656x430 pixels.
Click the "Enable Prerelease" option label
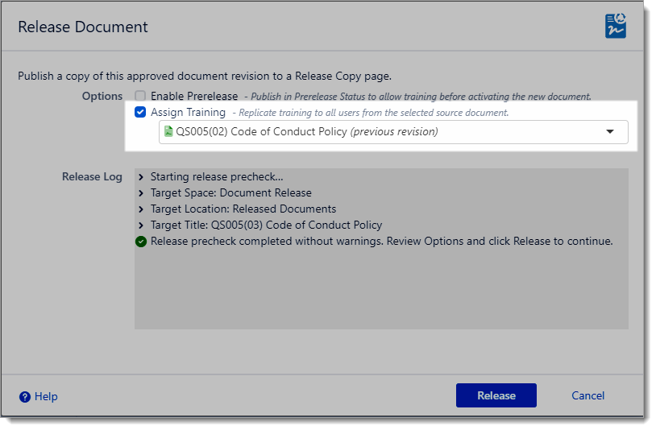(193, 96)
